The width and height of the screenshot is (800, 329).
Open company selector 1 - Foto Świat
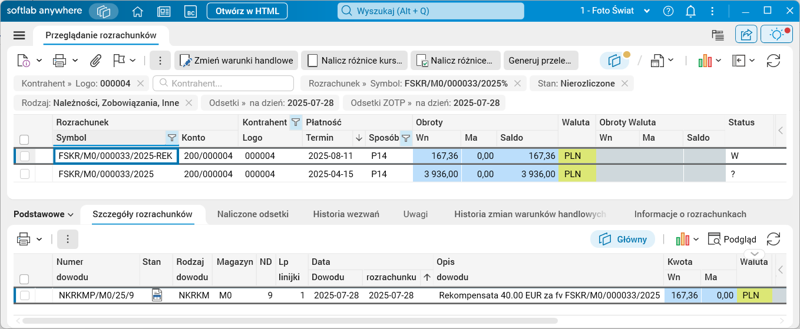615,11
